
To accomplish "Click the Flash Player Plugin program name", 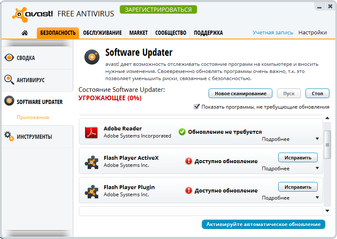I will [x=129, y=187].
